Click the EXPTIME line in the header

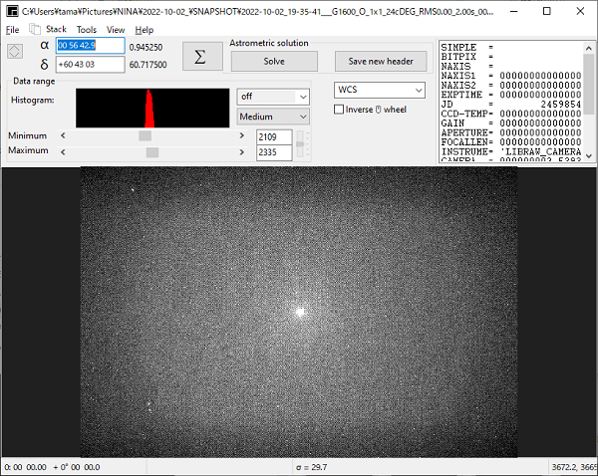click(511, 95)
